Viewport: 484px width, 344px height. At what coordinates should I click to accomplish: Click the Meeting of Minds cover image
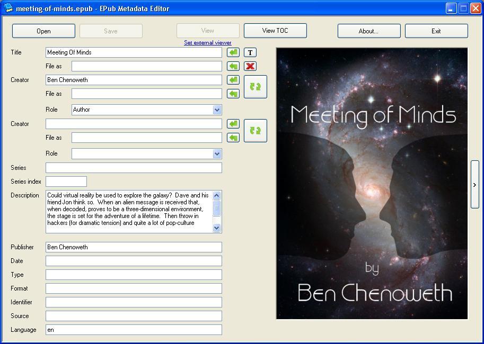click(x=371, y=183)
